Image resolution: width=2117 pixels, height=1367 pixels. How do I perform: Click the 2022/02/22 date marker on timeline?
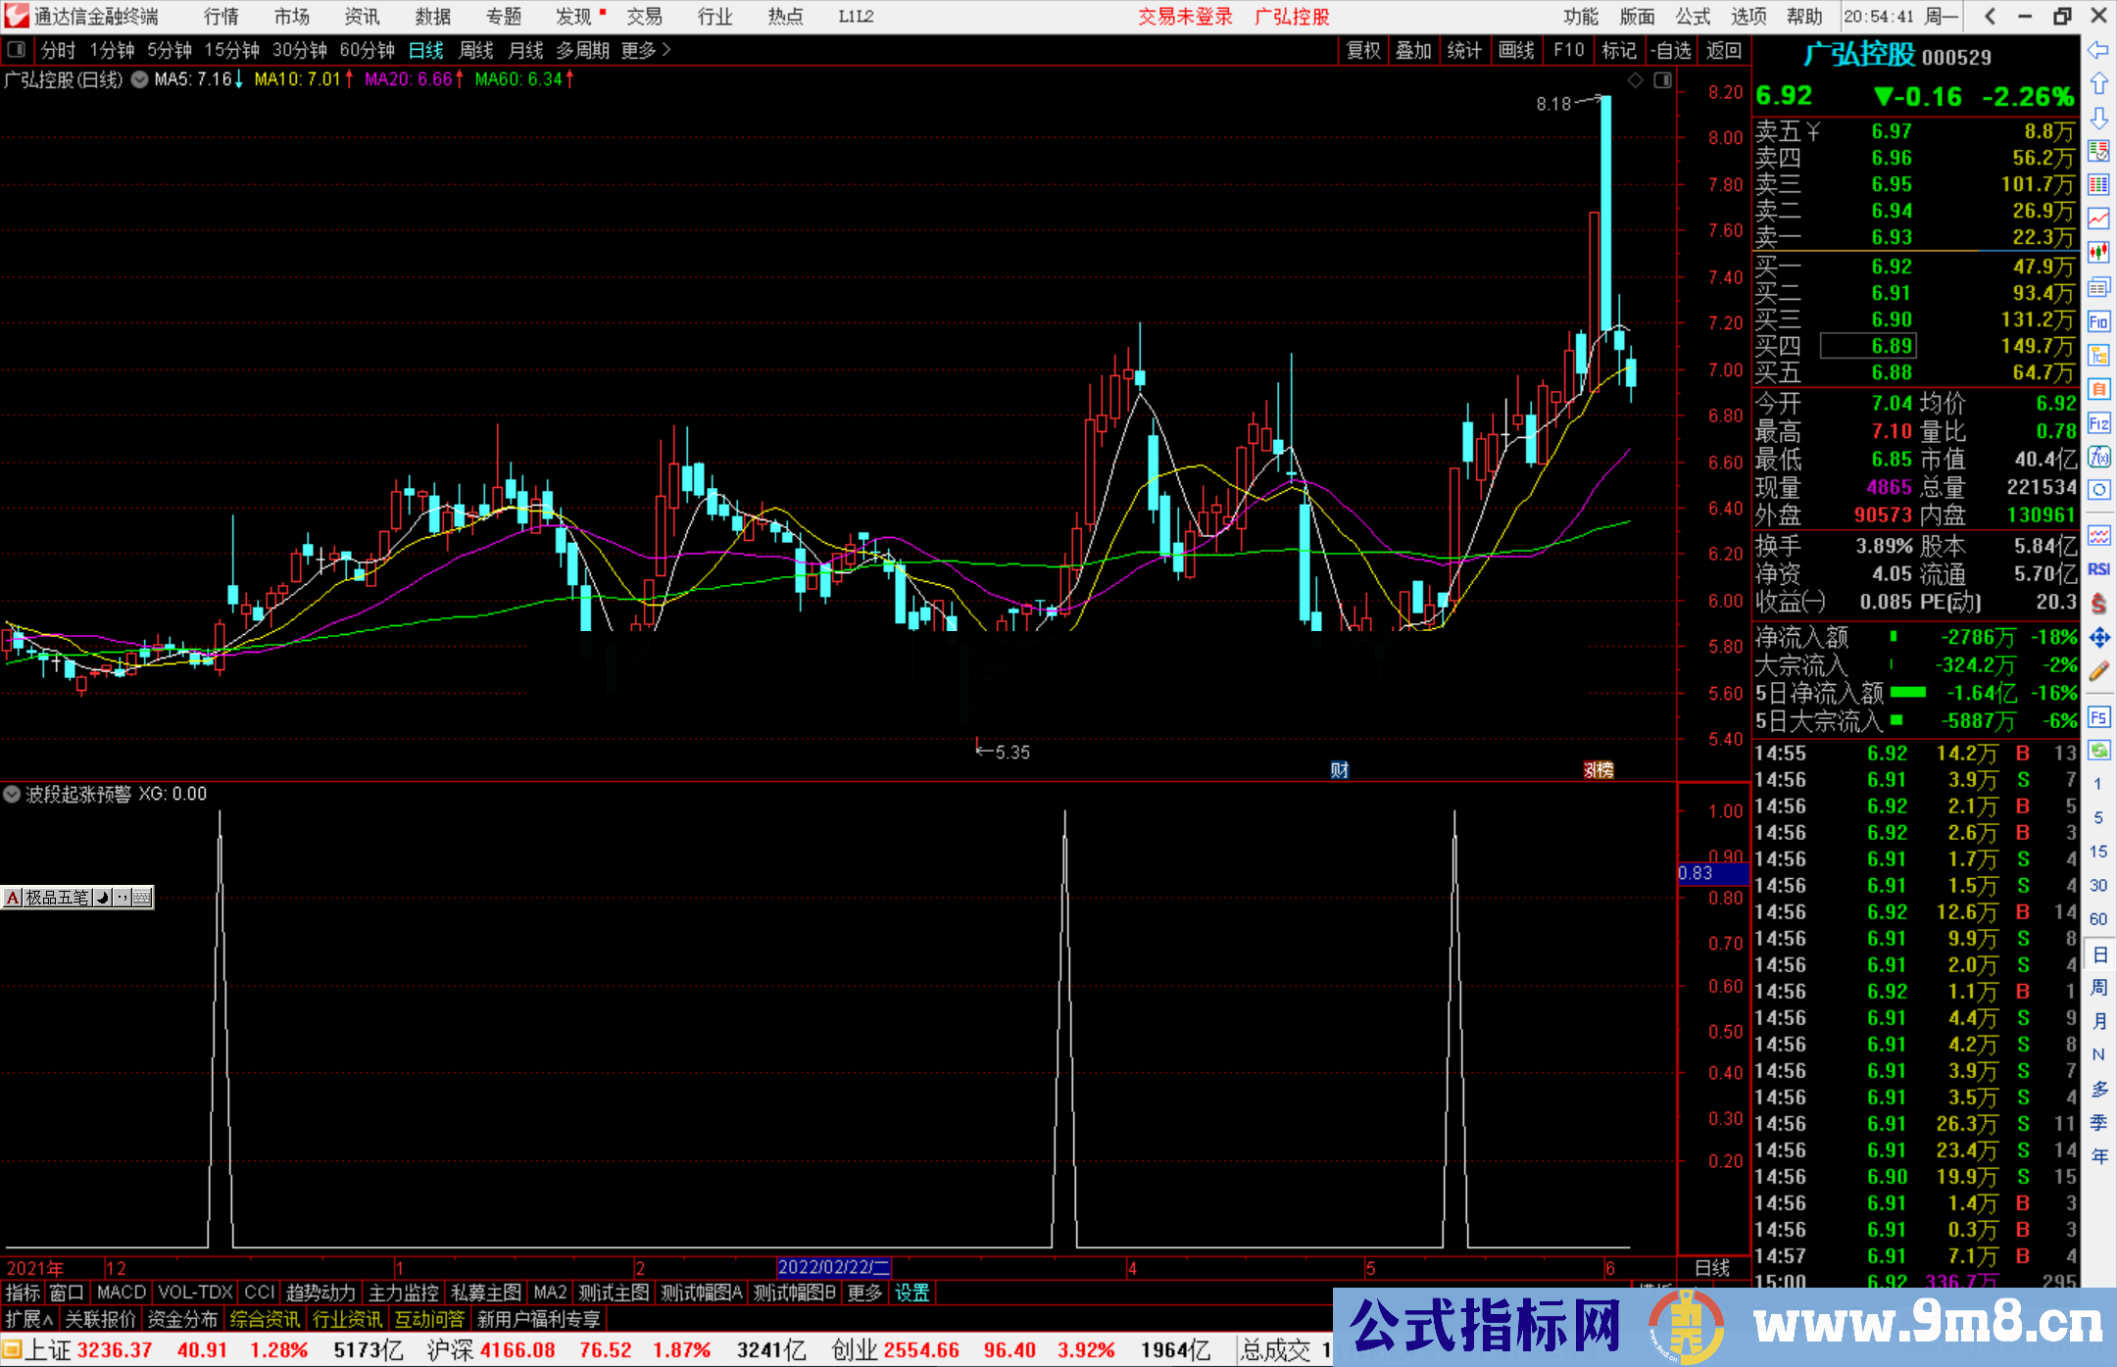pos(833,1267)
